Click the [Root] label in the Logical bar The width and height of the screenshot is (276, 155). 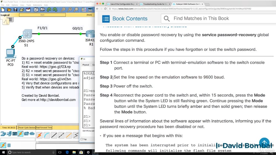point(89,15)
